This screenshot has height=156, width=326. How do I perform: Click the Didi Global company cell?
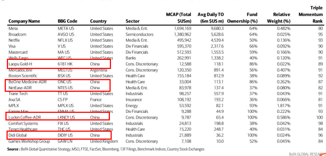pyautogui.click(x=18, y=135)
